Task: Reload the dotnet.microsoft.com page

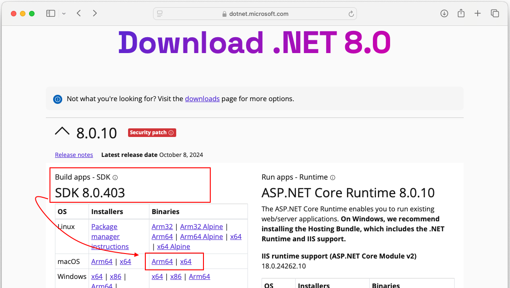Action: point(351,14)
